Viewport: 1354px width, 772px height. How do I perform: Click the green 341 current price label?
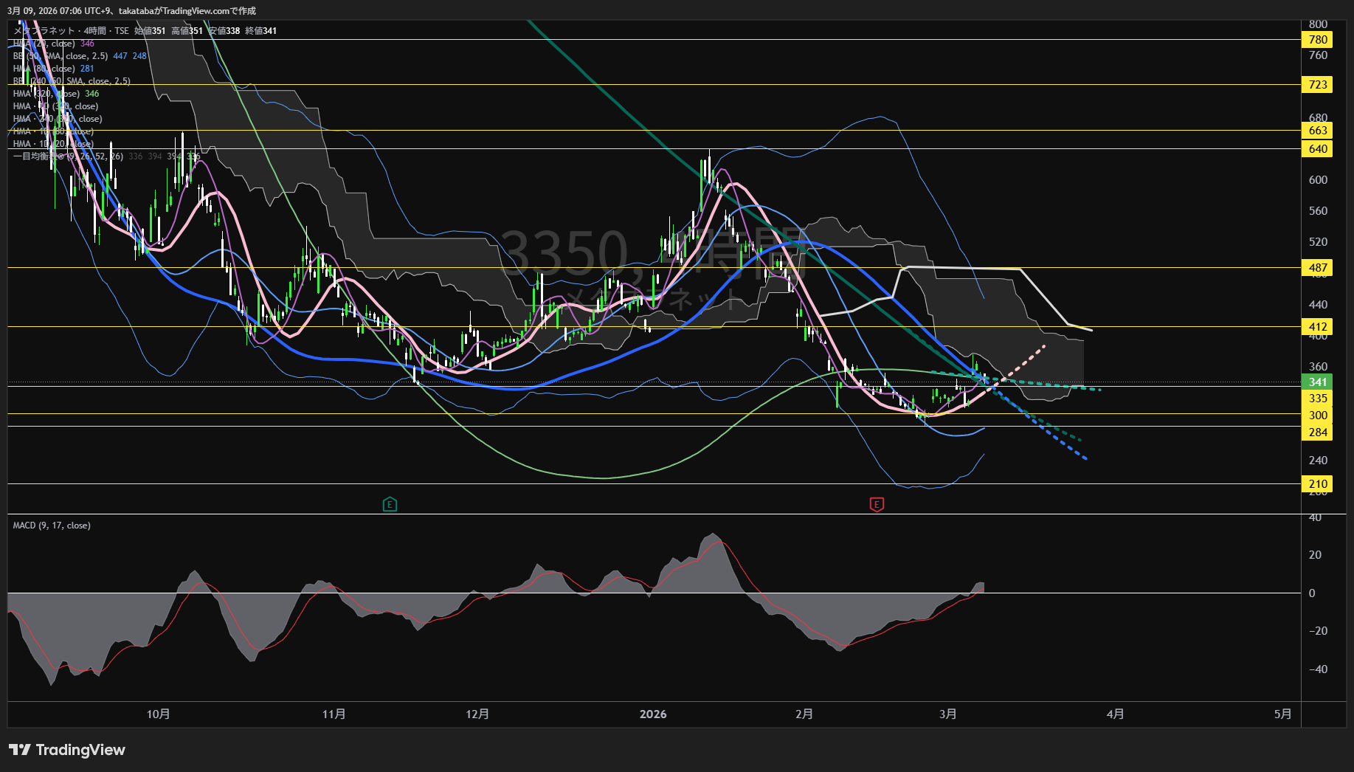click(1317, 382)
